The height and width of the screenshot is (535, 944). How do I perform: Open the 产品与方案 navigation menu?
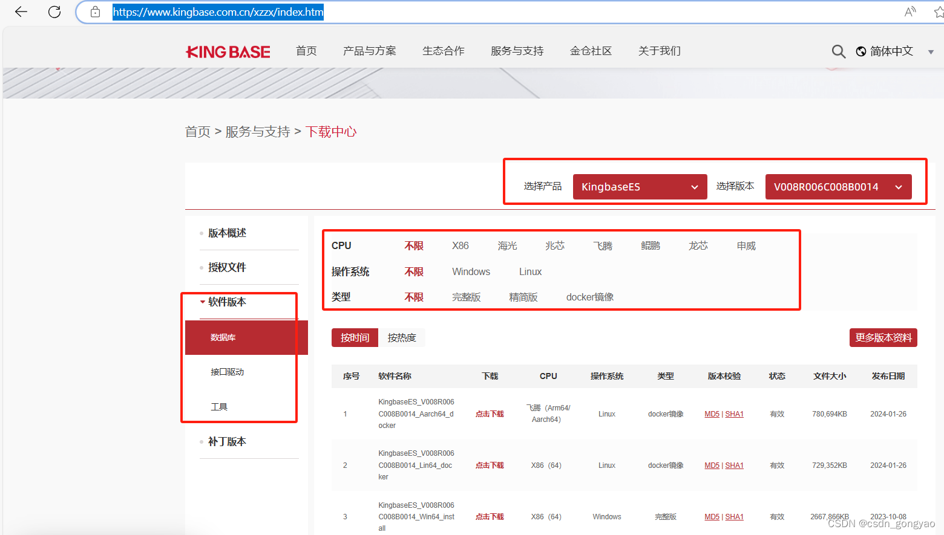pos(370,51)
